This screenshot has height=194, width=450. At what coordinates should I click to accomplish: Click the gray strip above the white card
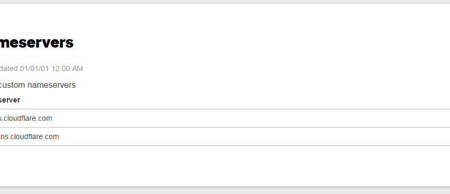tap(225, 2)
